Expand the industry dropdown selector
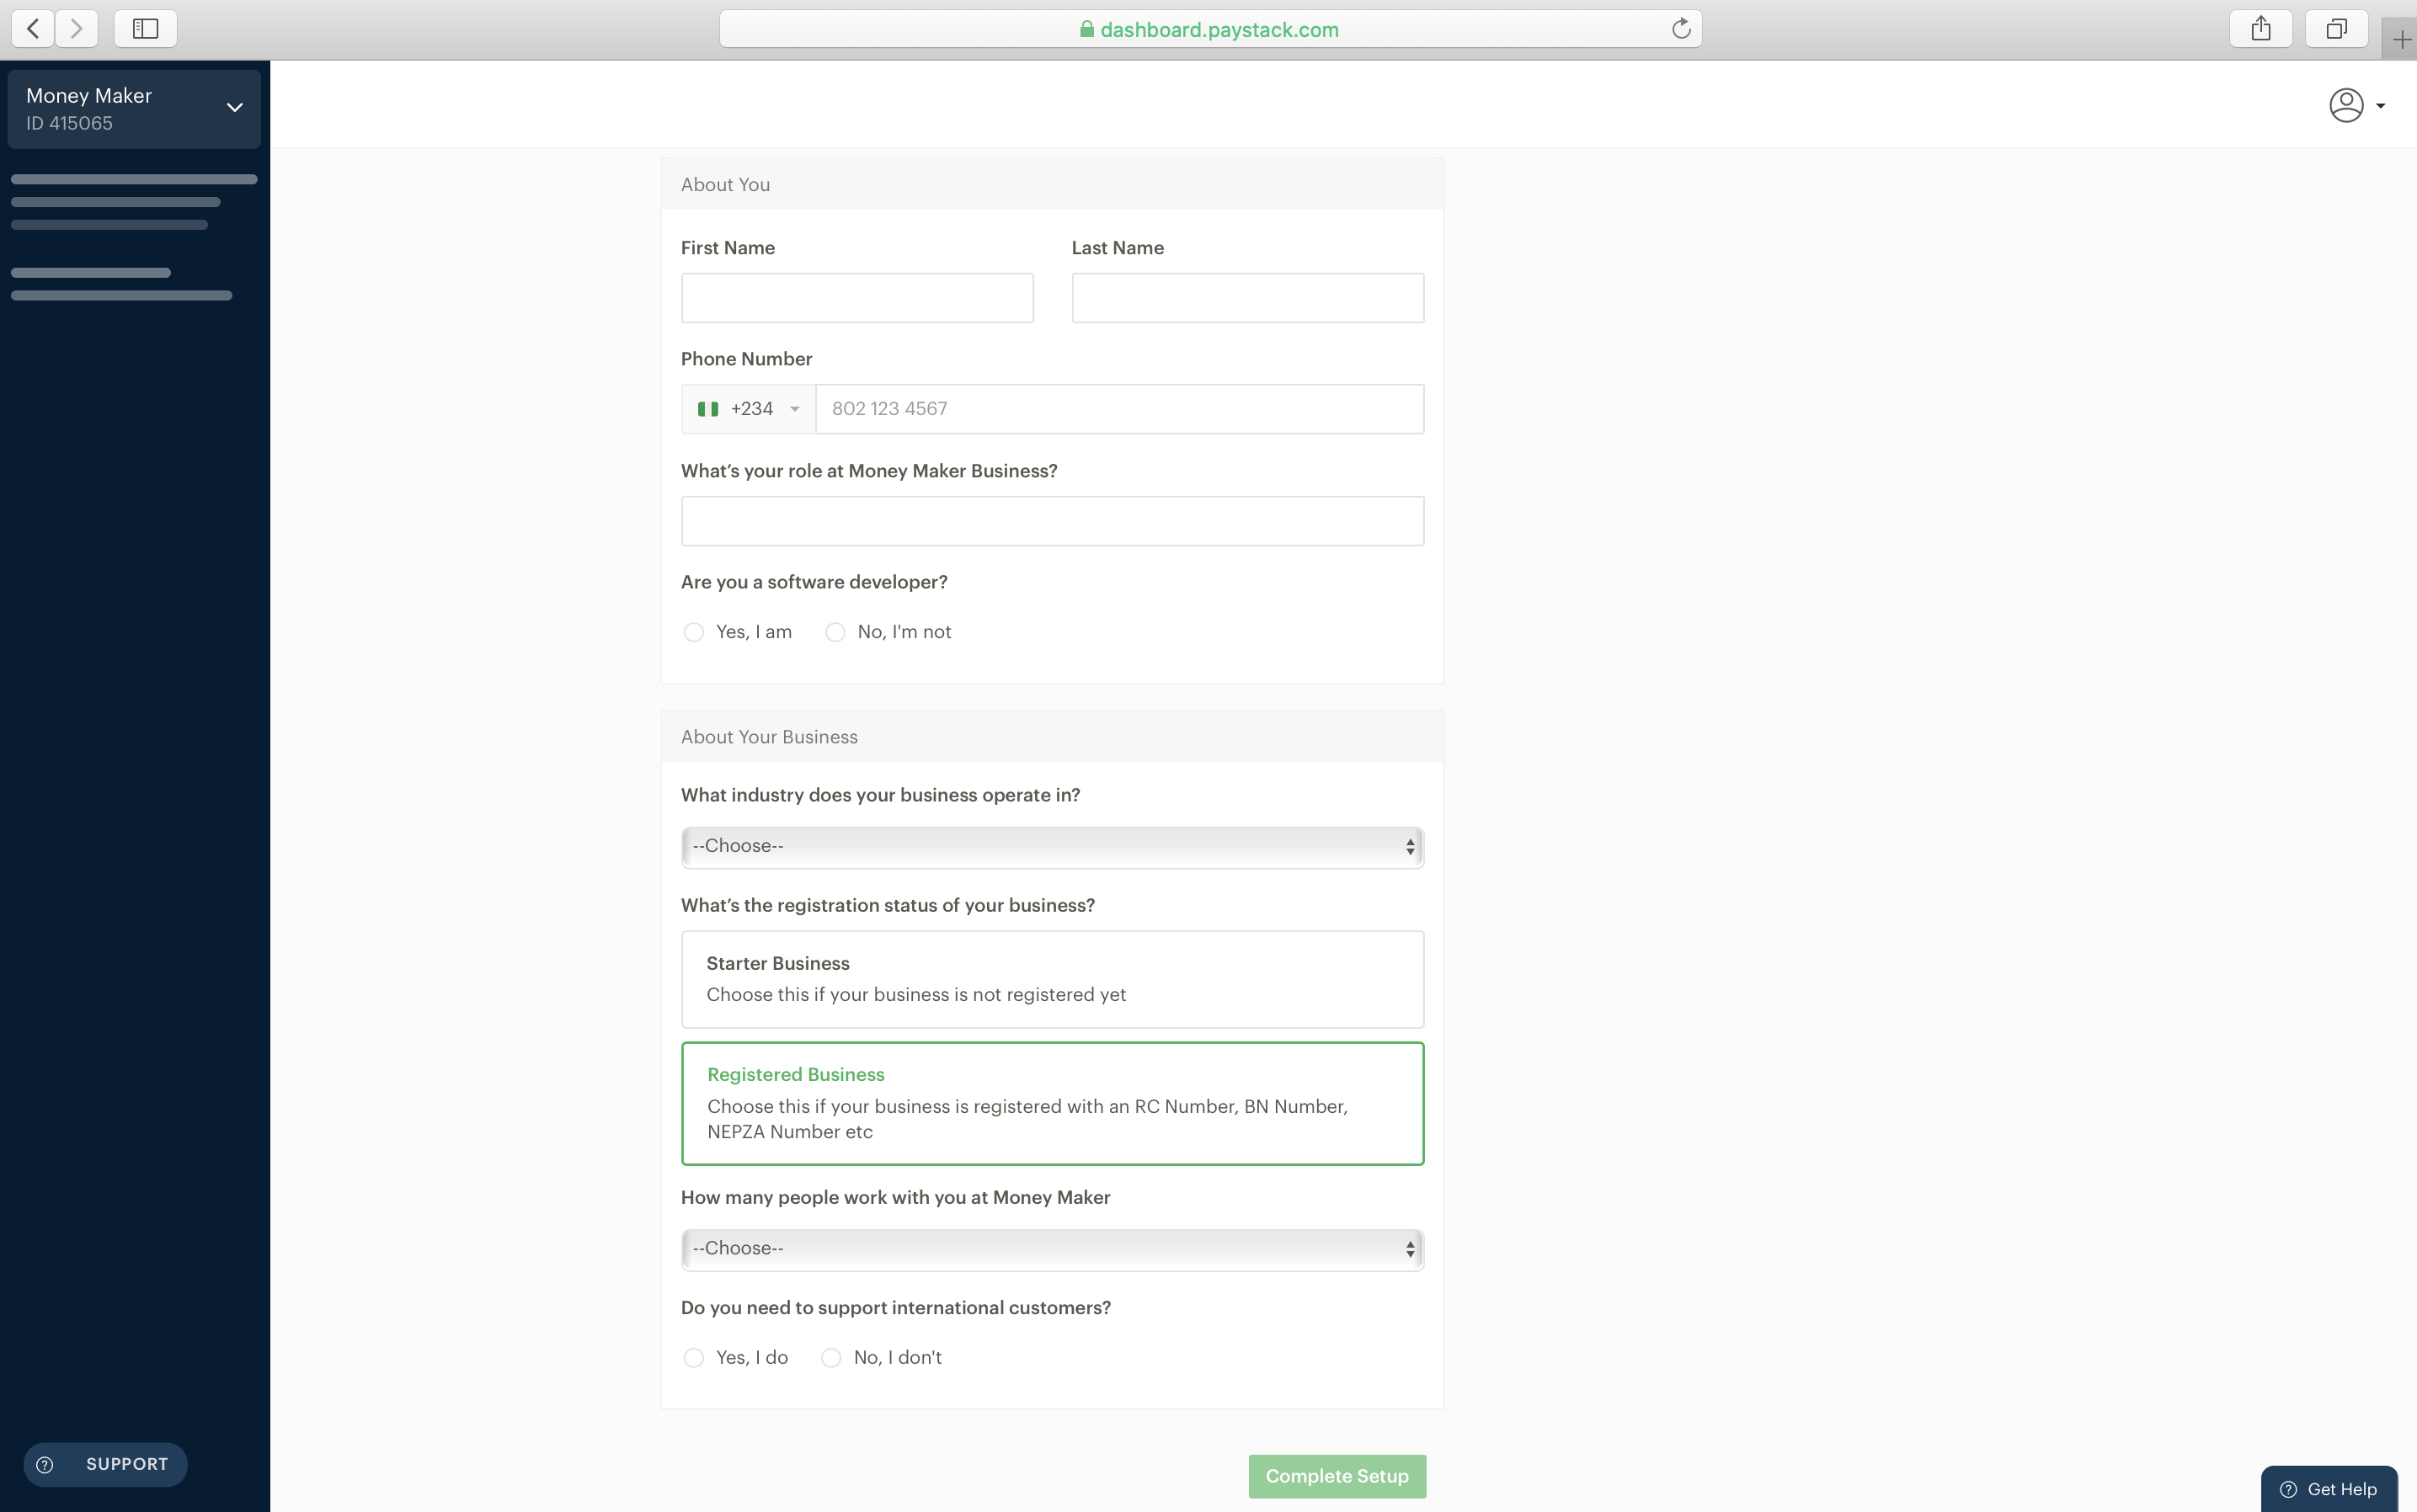 tap(1051, 847)
